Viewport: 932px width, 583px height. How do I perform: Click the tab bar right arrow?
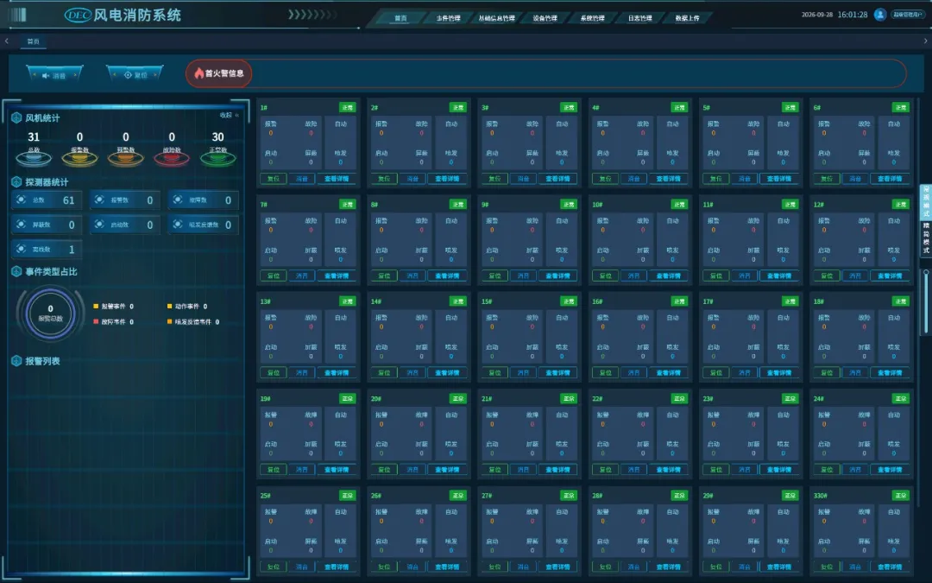[925, 41]
